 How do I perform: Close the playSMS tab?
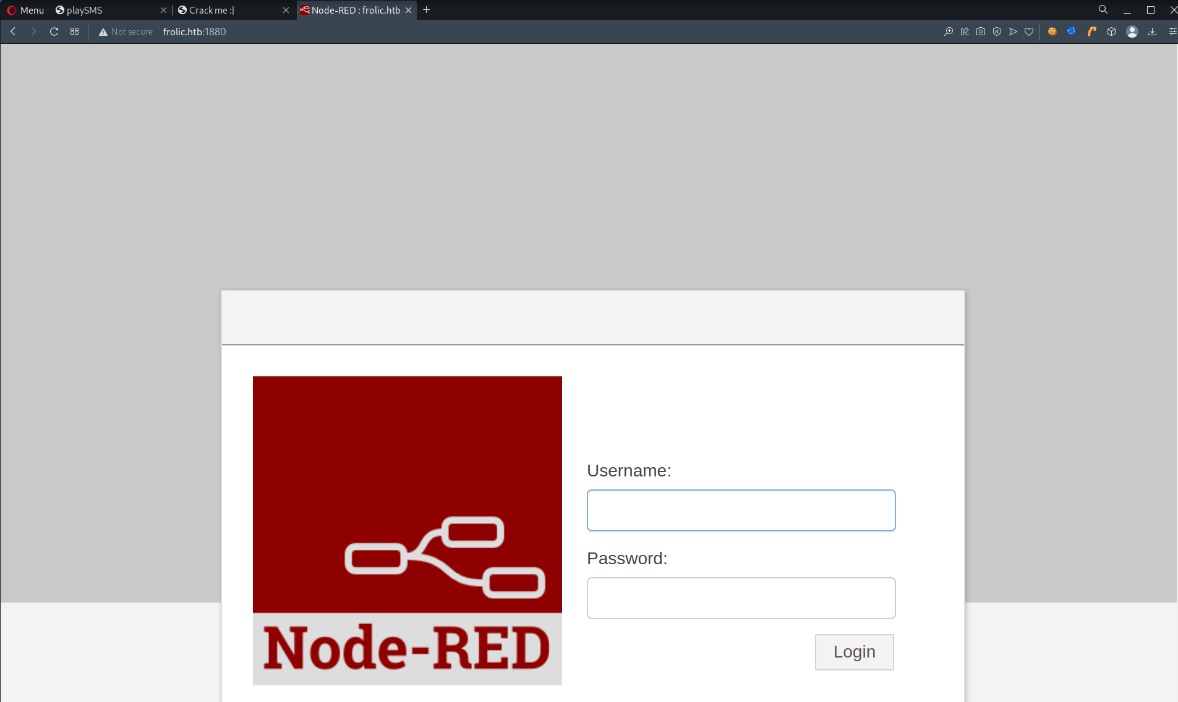tap(163, 10)
